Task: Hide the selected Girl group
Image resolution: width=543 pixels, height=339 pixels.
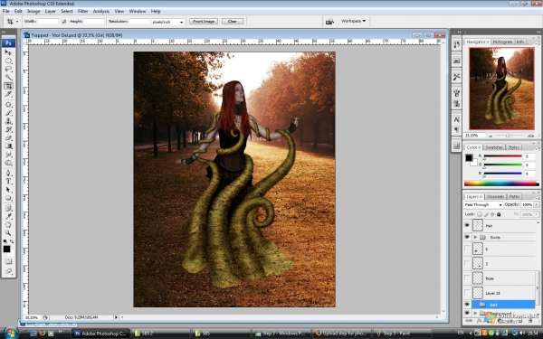Action: (x=467, y=305)
